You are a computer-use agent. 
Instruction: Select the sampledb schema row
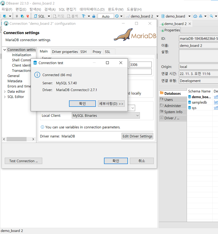pyautogui.click(x=202, y=102)
